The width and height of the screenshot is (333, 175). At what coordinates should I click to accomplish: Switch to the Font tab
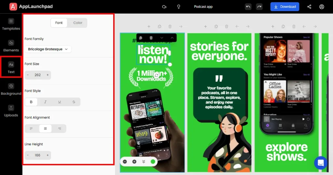click(59, 23)
